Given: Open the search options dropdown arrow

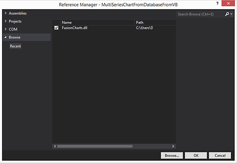Looking at the screenshot, I should (231, 15).
